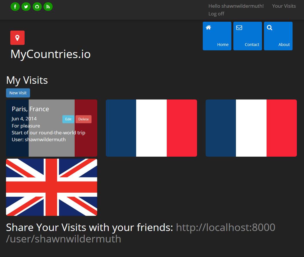
Task: Click the Log off link
Action: point(216,14)
